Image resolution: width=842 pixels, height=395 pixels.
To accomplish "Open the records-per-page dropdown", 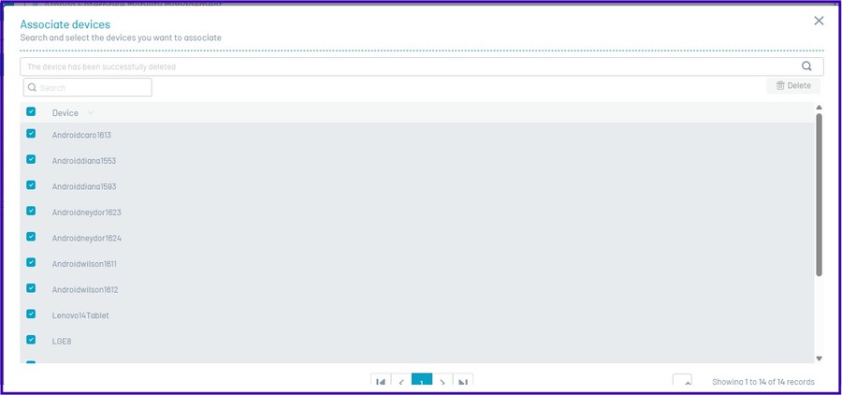I will pyautogui.click(x=682, y=383).
